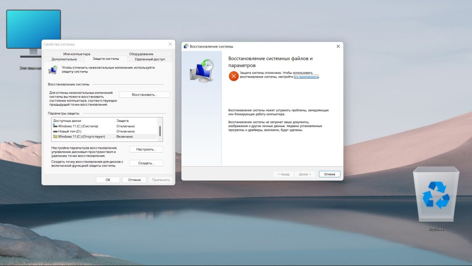Close the System Restore window
Screen dimensions: 472x266
[x=338, y=47]
